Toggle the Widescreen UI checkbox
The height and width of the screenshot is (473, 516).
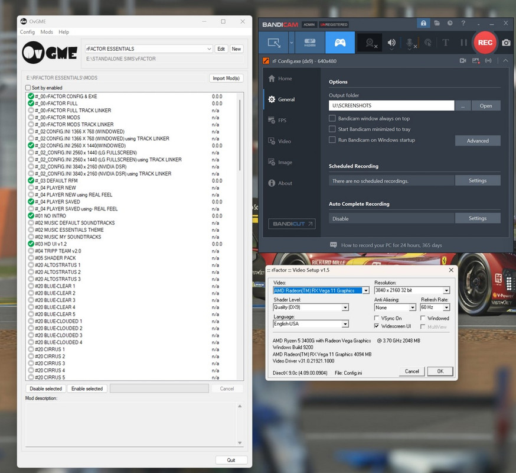[377, 326]
